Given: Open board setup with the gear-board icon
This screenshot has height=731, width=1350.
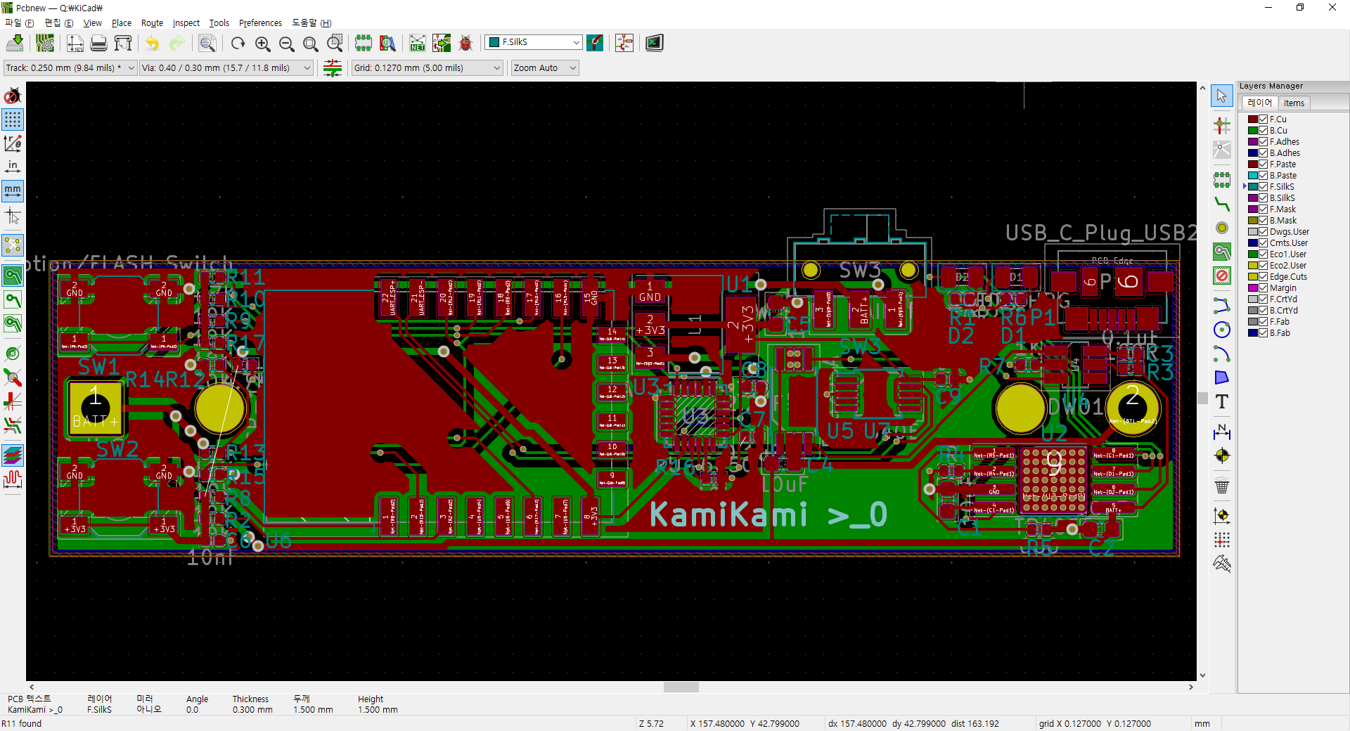Looking at the screenshot, I should [x=45, y=43].
